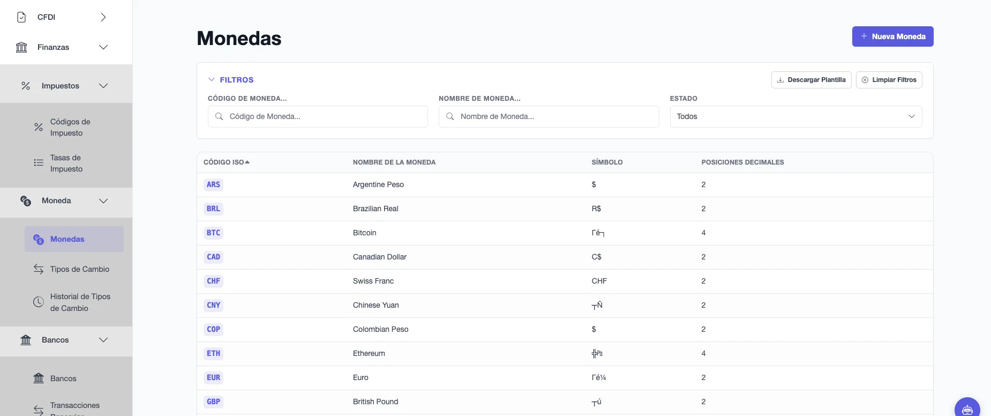Click the Códigos de Impuesto percent icon
Screen dimensions: 991x416
[39, 127]
